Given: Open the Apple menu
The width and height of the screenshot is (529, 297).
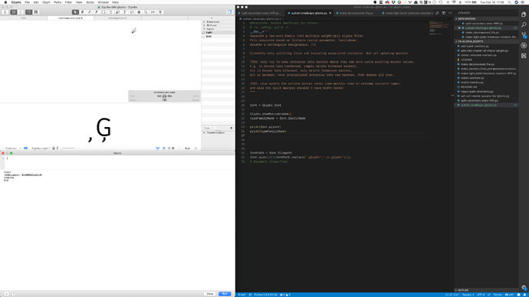Looking at the screenshot, I should tap(5, 2).
